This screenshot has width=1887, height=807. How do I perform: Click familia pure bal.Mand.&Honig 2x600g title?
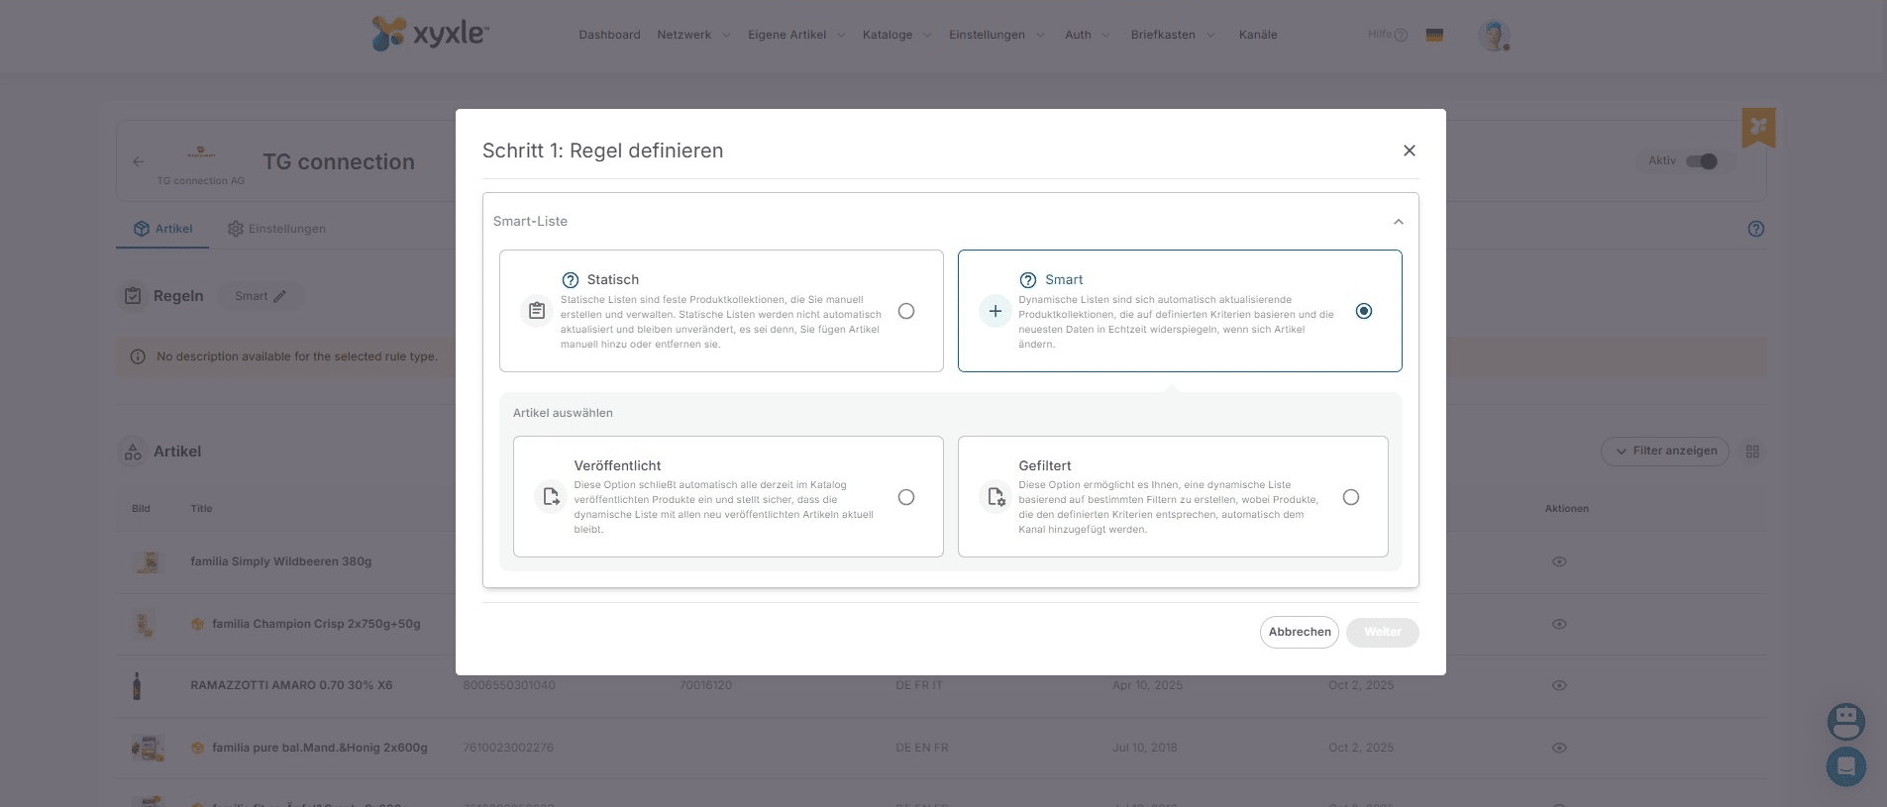320,748
